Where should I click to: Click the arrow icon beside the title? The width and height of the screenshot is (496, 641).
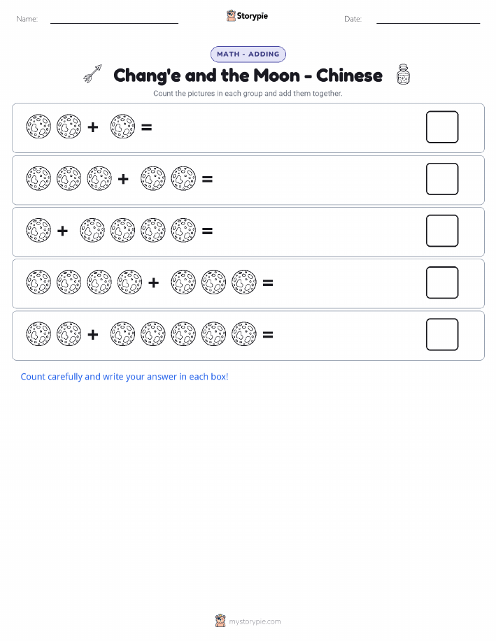tap(92, 74)
